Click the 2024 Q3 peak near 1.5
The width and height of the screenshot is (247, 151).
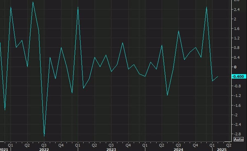179,31
